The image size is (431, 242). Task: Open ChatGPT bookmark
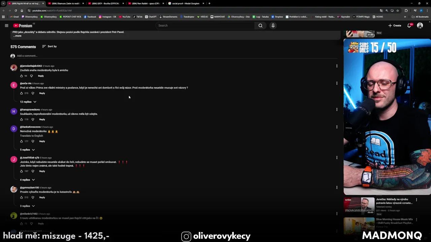(151, 17)
